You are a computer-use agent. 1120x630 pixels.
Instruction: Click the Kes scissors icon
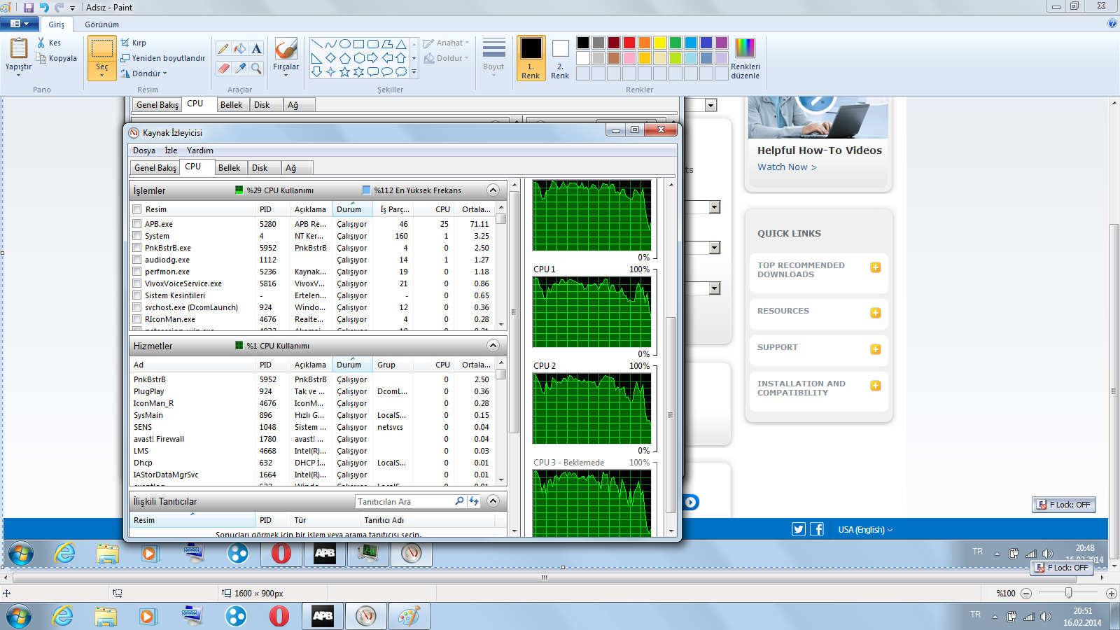41,43
